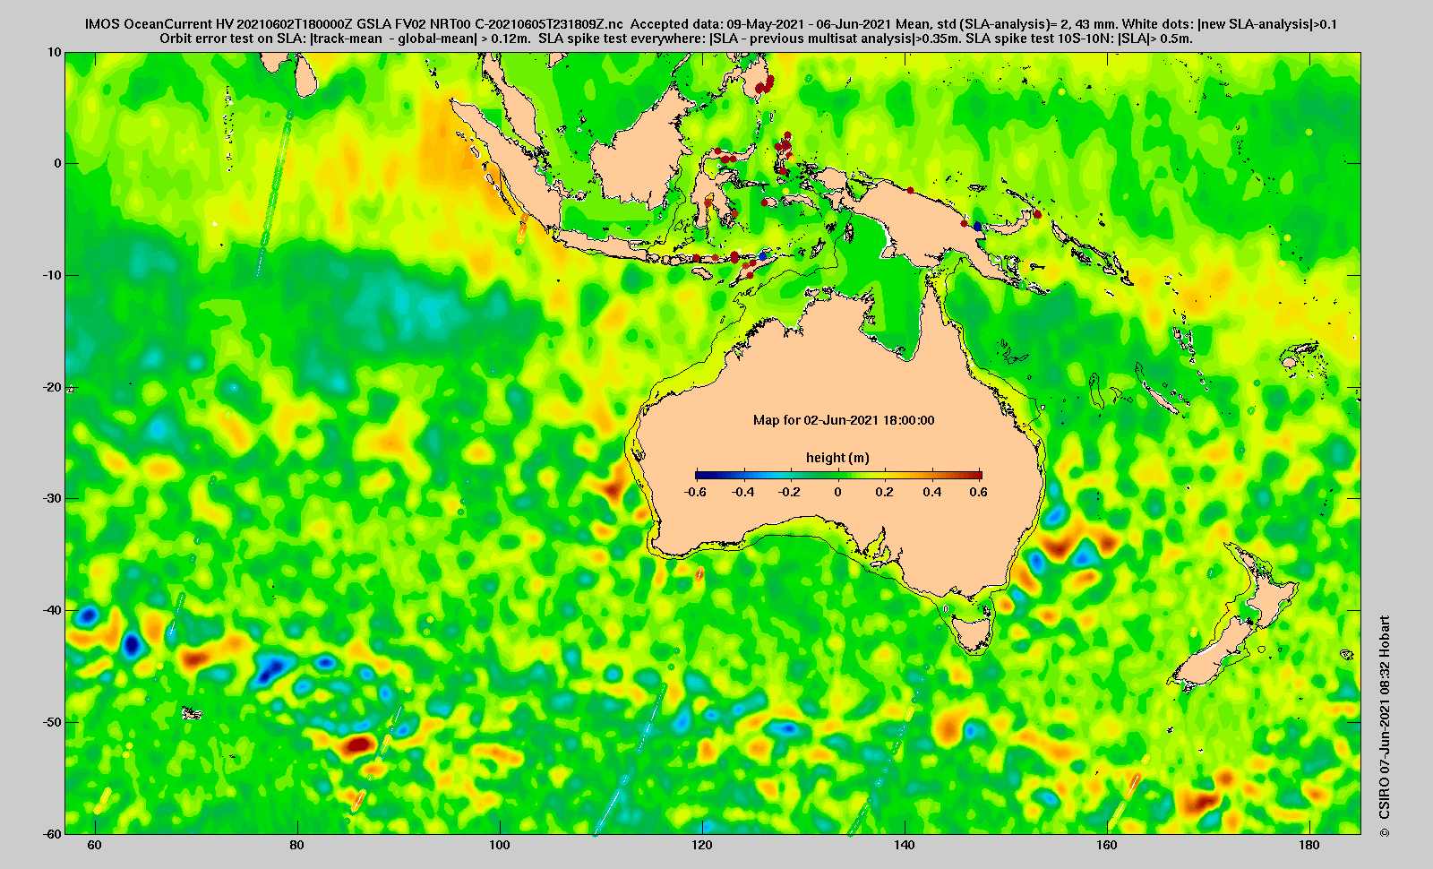Click the '-0.4' colorbar tick label
The height and width of the screenshot is (869, 1433).
[743, 492]
